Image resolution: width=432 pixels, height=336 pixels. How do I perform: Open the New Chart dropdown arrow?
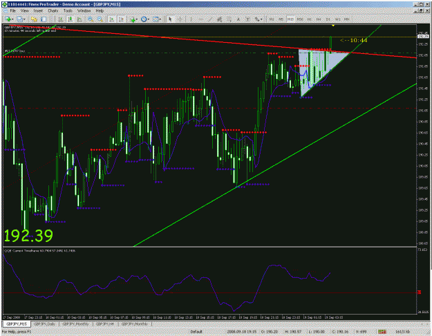pos(12,19)
